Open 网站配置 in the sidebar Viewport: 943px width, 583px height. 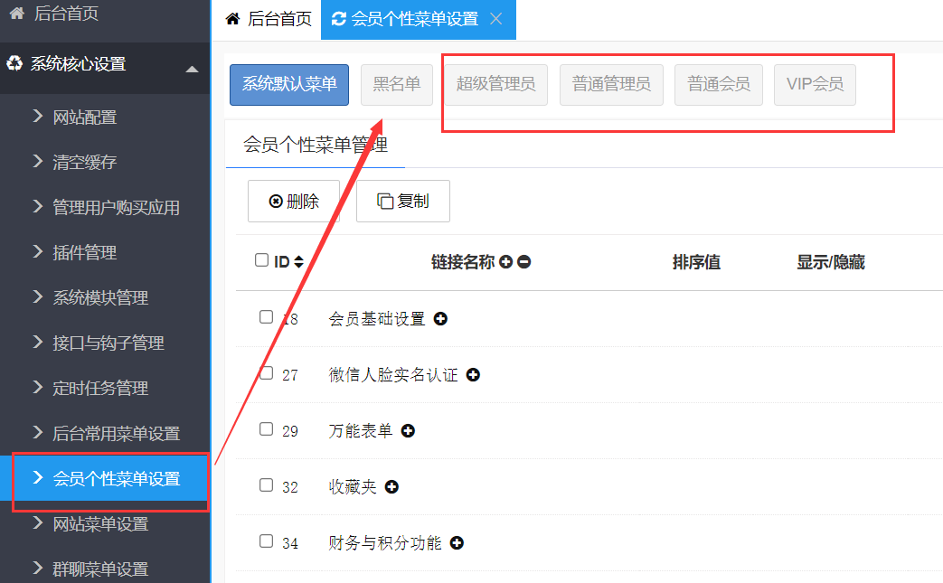85,118
